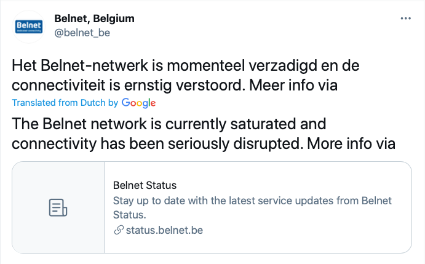Click the word 'Status.' ending the card description
Screen dimensions: 425x264
[130, 215]
